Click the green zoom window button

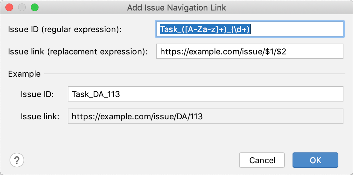(x=35, y=7)
